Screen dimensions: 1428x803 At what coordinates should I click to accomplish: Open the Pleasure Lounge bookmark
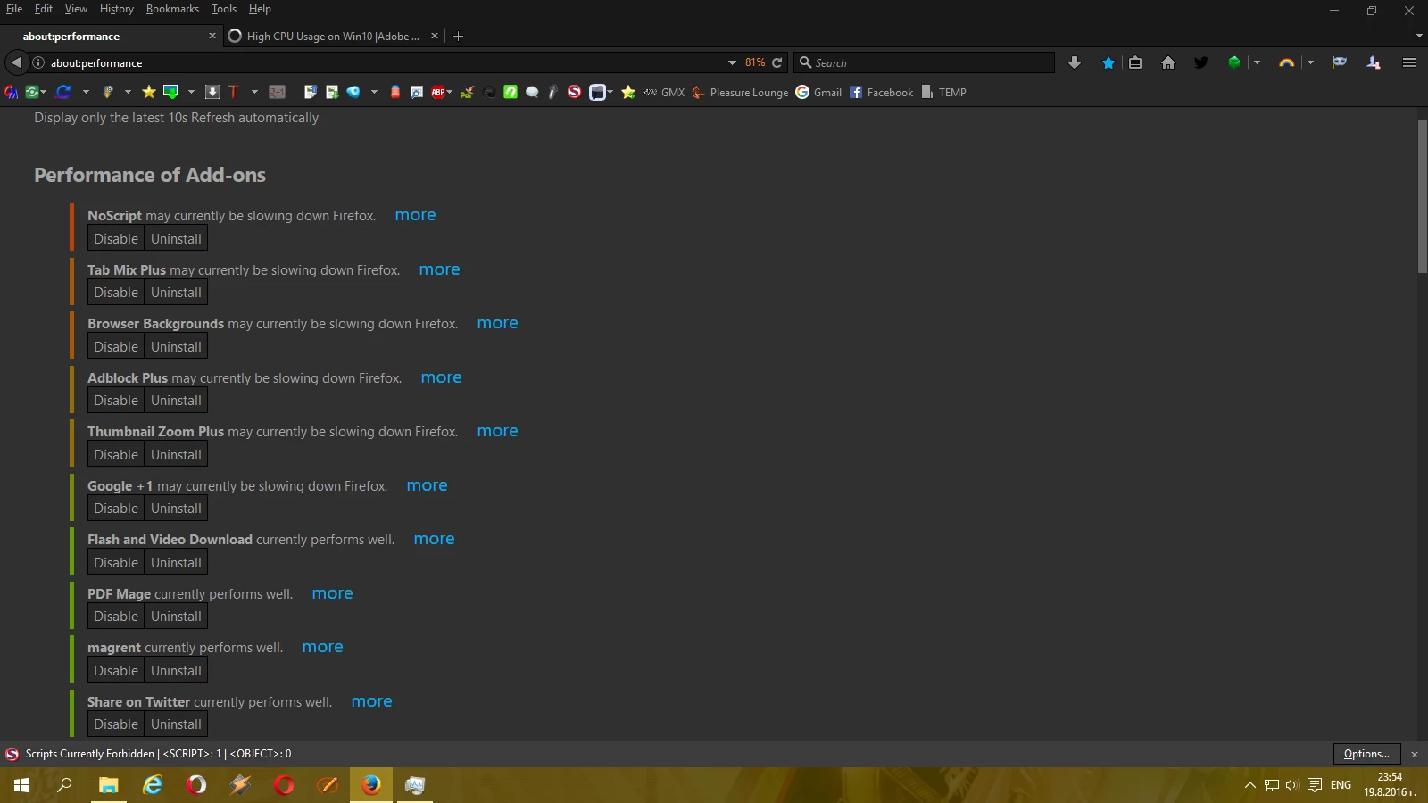(x=740, y=92)
